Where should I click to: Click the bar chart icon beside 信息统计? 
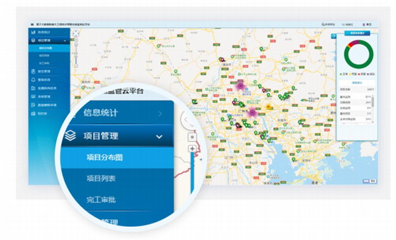pos(33,32)
